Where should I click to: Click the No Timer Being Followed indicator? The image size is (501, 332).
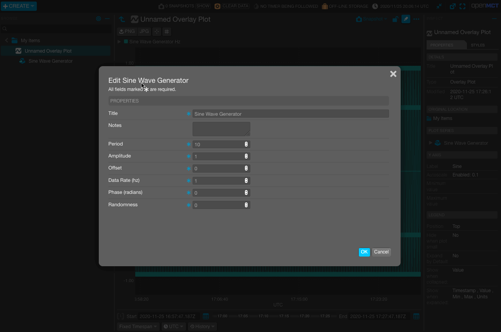click(286, 6)
